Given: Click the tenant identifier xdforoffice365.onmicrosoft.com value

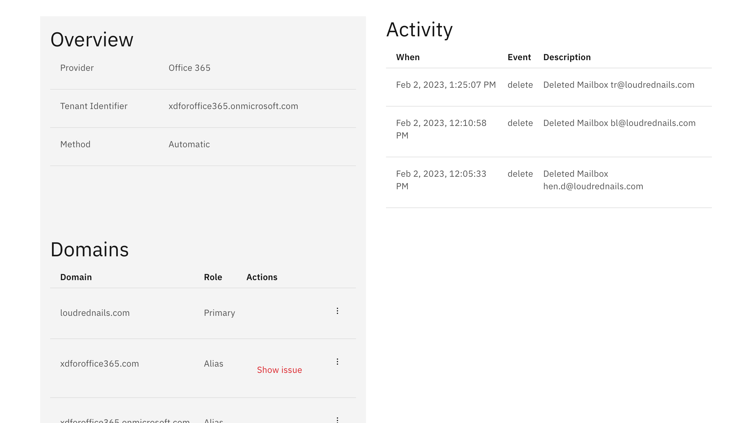Looking at the screenshot, I should [233, 106].
